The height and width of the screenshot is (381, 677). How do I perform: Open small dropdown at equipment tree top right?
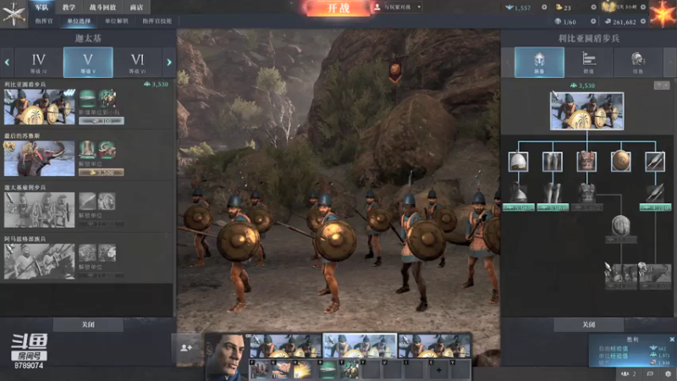pyautogui.click(x=662, y=86)
